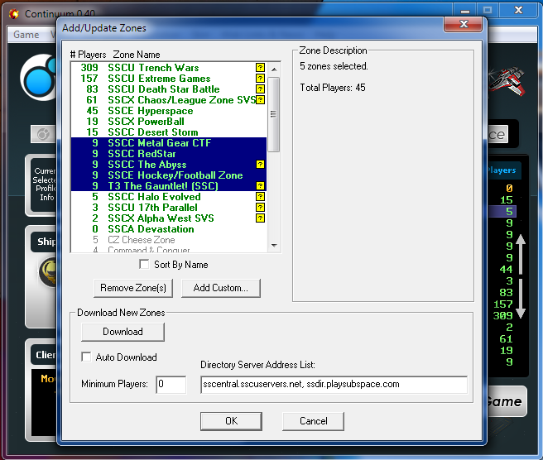Select the SSCE Hyperspace zone row

[169, 110]
